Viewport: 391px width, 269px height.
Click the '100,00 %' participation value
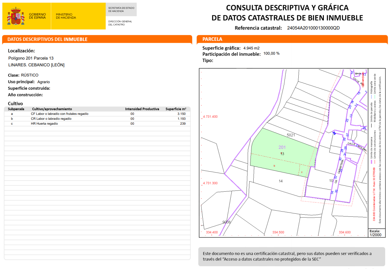[271, 53]
